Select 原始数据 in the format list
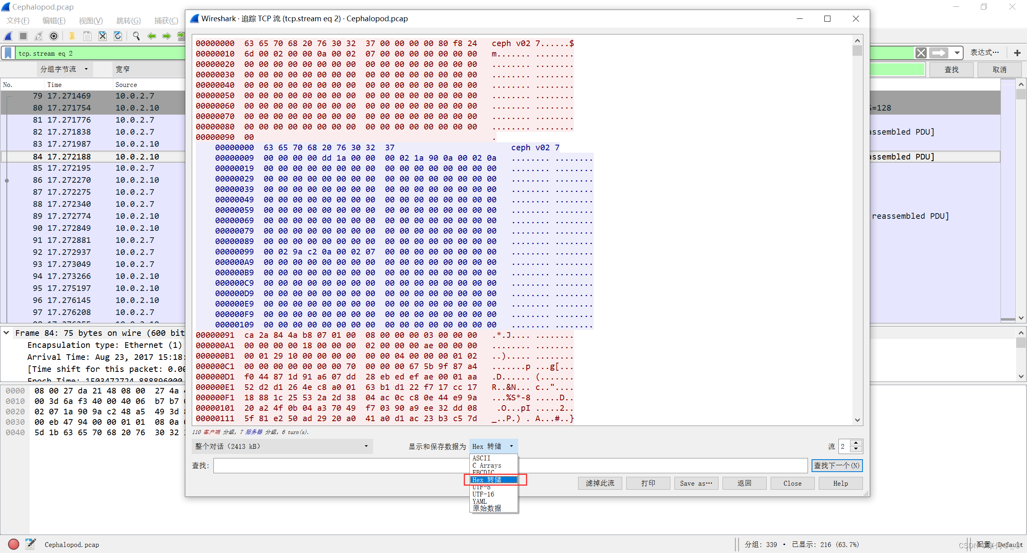Image resolution: width=1027 pixels, height=553 pixels. tap(493, 509)
